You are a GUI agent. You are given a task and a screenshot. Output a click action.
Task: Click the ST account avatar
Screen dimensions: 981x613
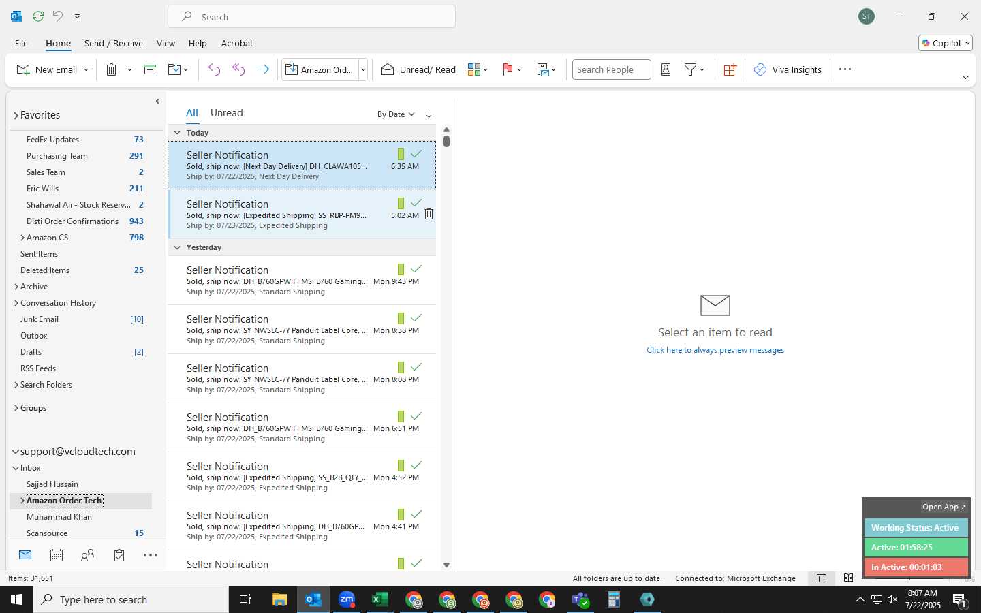click(867, 16)
